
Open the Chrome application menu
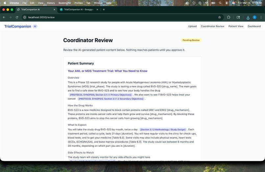[x=14, y=3]
